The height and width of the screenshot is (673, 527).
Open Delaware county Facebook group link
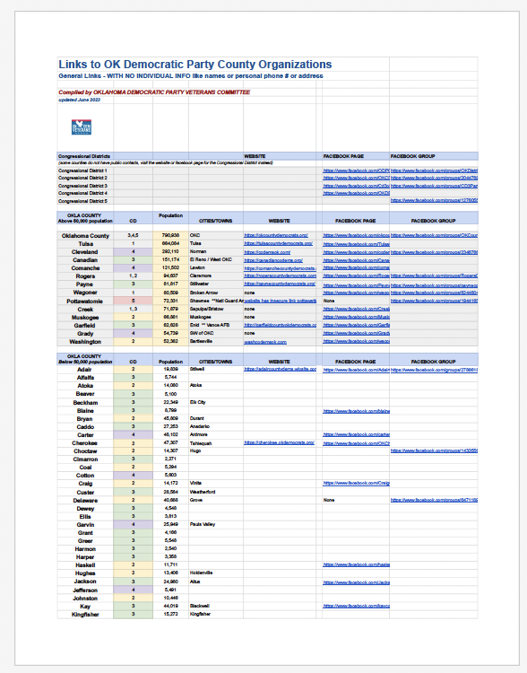(x=434, y=500)
